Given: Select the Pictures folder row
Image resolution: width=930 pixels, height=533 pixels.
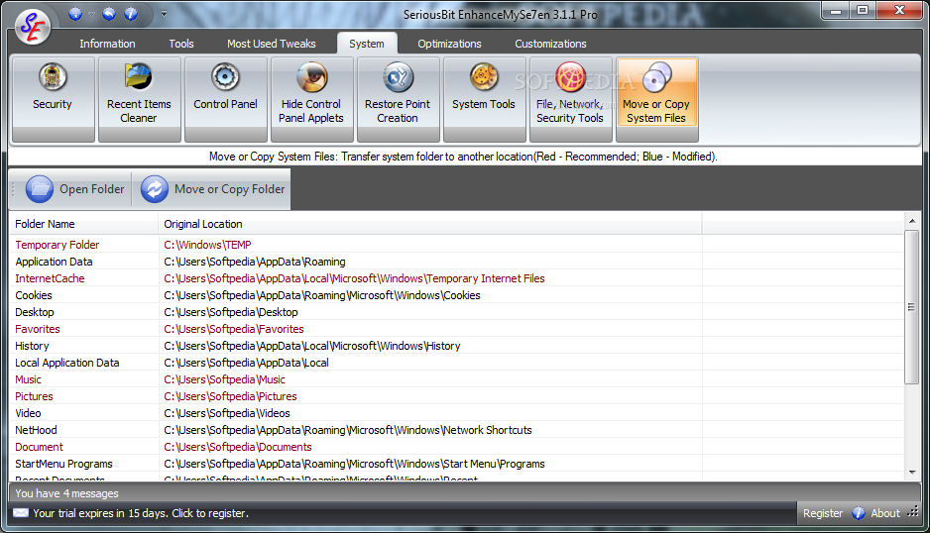Looking at the screenshot, I should pos(456,396).
